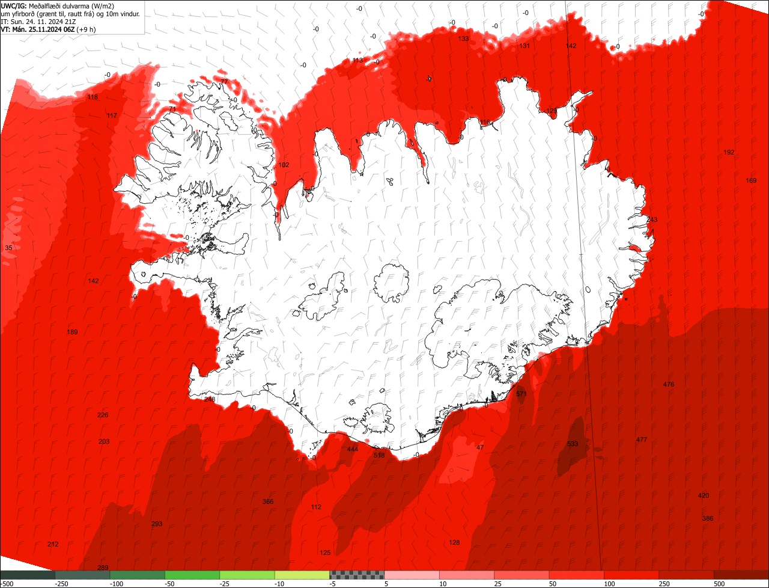Select the 71 value by the Westfjords
Screen dimensions: 769x588
coord(172,109)
